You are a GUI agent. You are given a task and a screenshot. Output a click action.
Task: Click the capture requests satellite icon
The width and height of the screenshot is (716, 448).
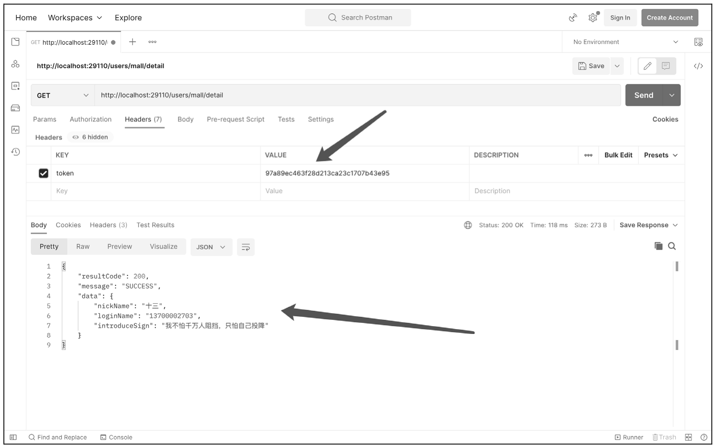coord(573,18)
